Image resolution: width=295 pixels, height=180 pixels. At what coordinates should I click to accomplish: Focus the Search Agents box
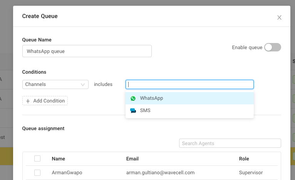230,143
